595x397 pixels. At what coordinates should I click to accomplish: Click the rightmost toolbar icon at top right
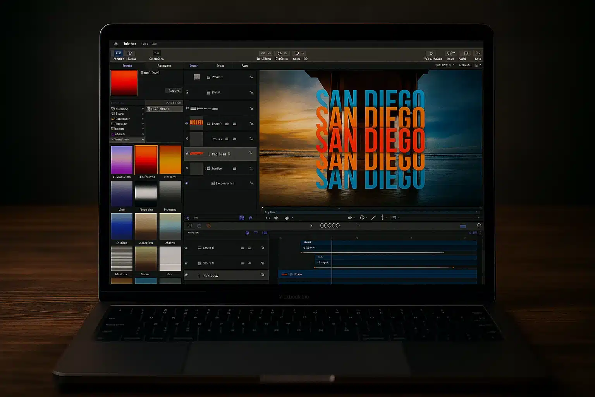[x=478, y=53]
